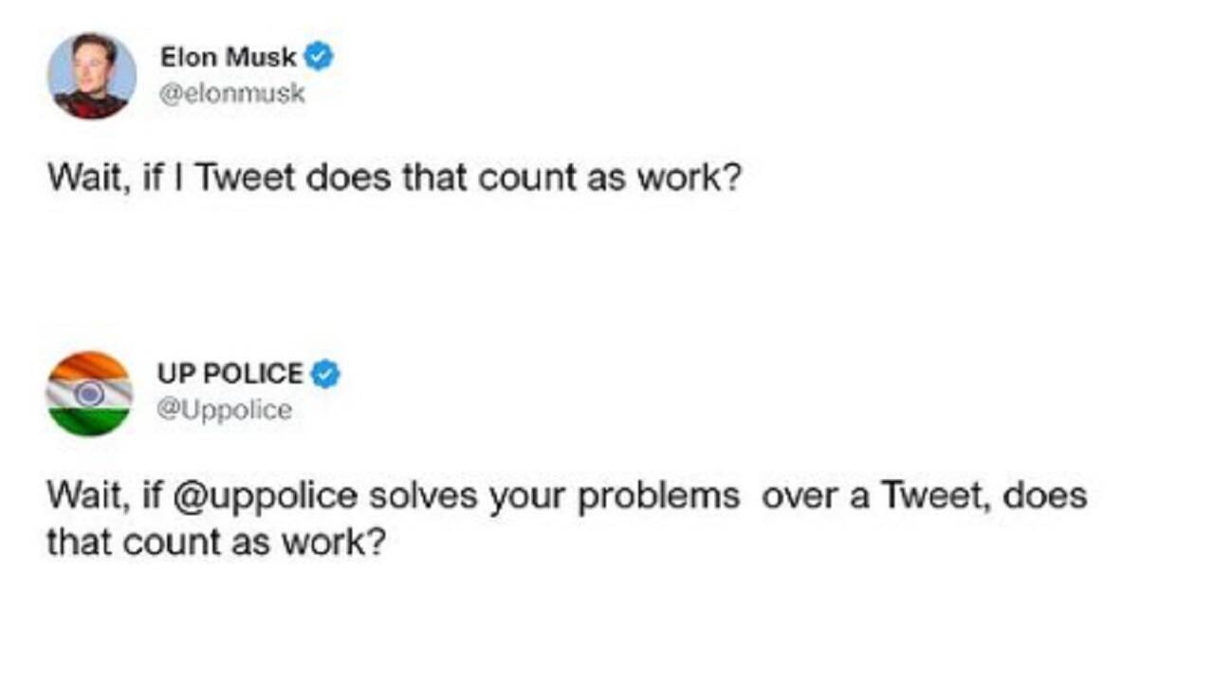Screen dimensions: 1214x683
Task: Click the @elonmusk handle
Action: 232,95
